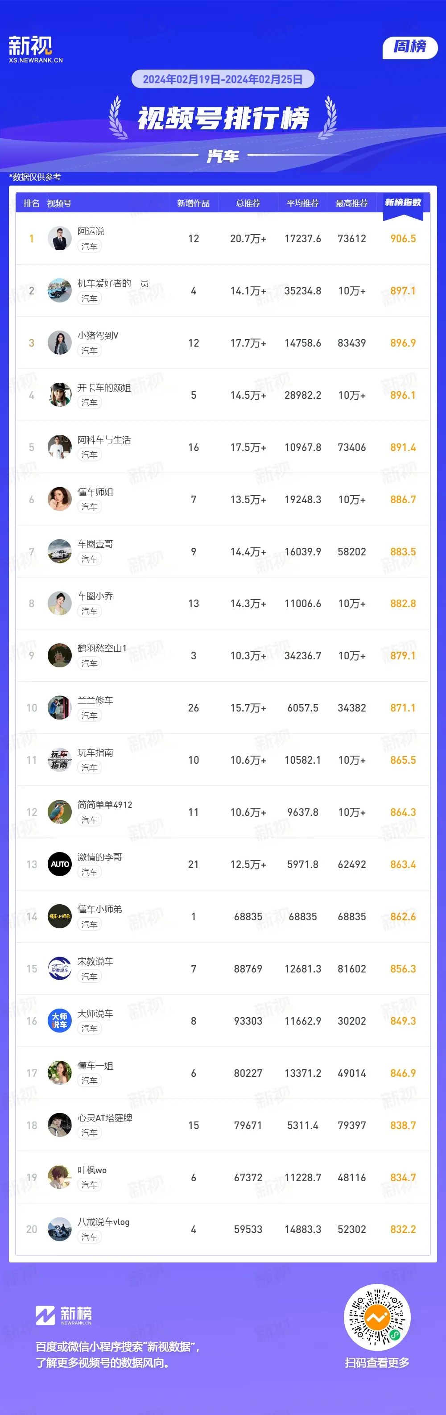Click the 周榜 weekly badge

tap(410, 47)
